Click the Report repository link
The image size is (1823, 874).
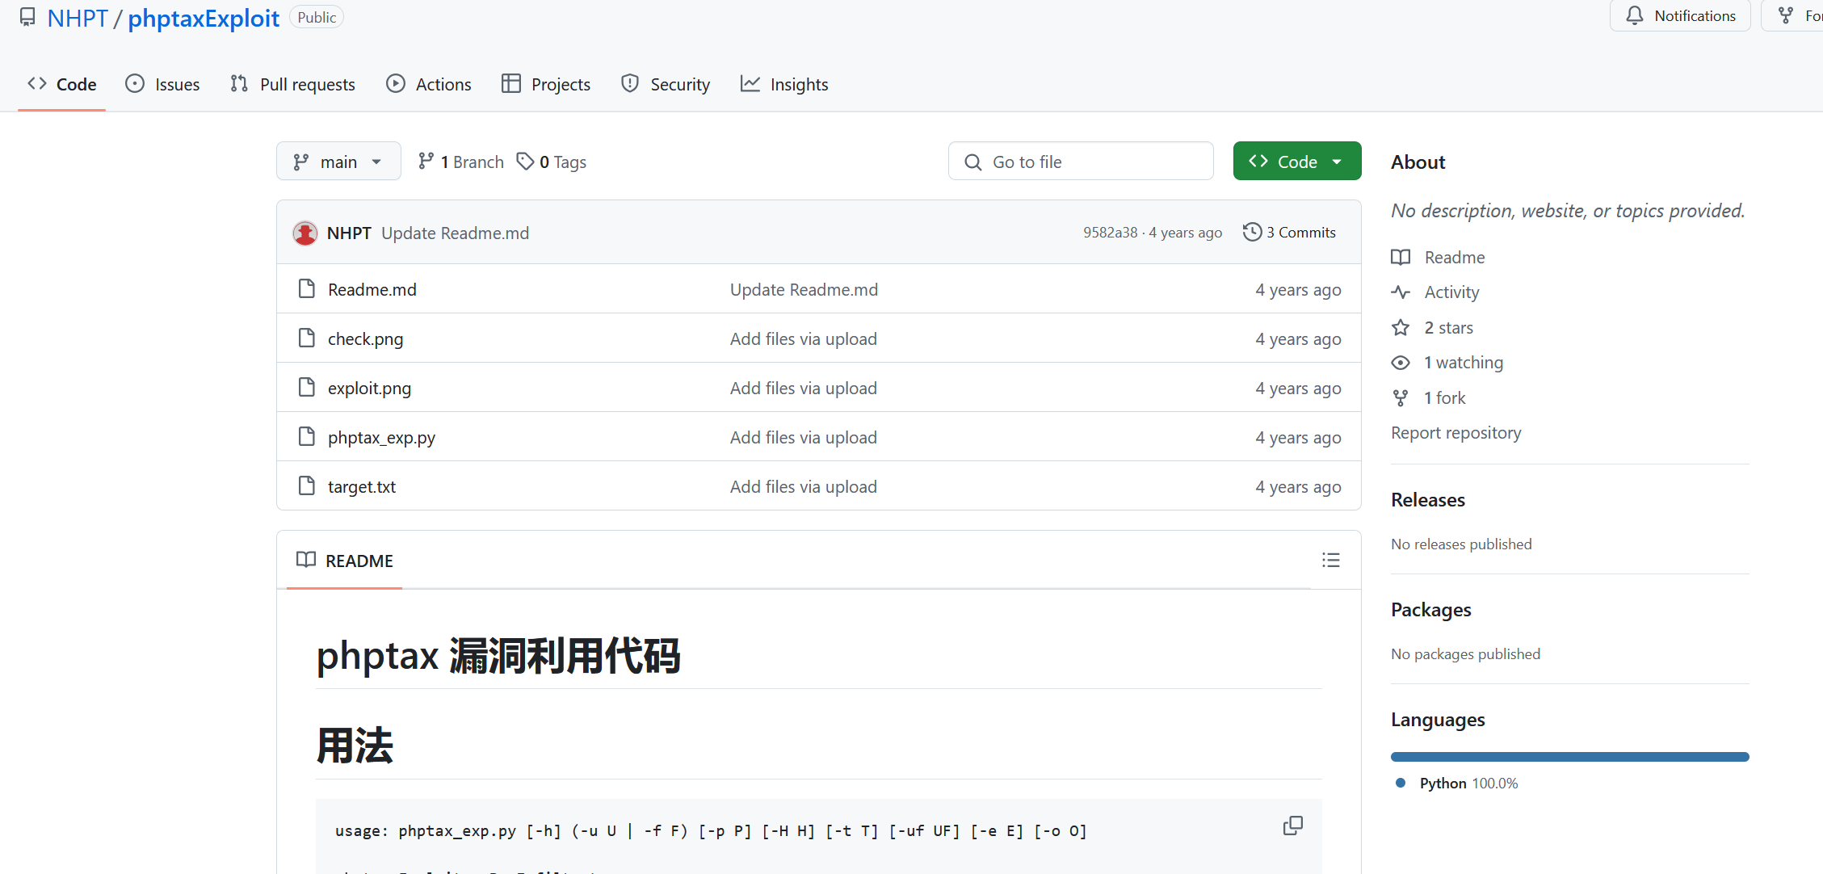[x=1455, y=433]
